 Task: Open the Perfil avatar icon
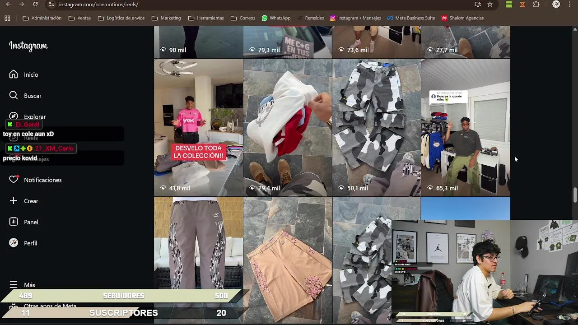point(14,243)
